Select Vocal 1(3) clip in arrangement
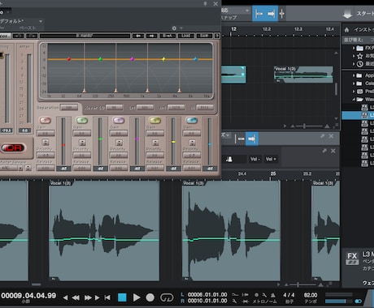Viewport: 374px width, 308px height. pyautogui.click(x=303, y=75)
